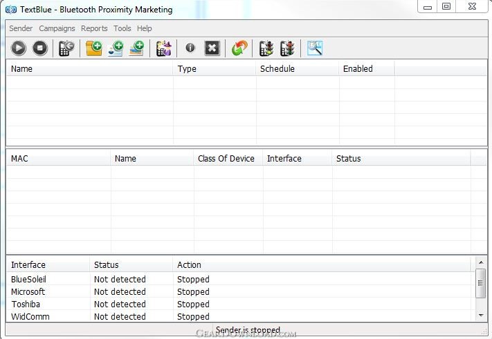Select the Microsoft interface row
492x339 pixels.
coord(239,292)
